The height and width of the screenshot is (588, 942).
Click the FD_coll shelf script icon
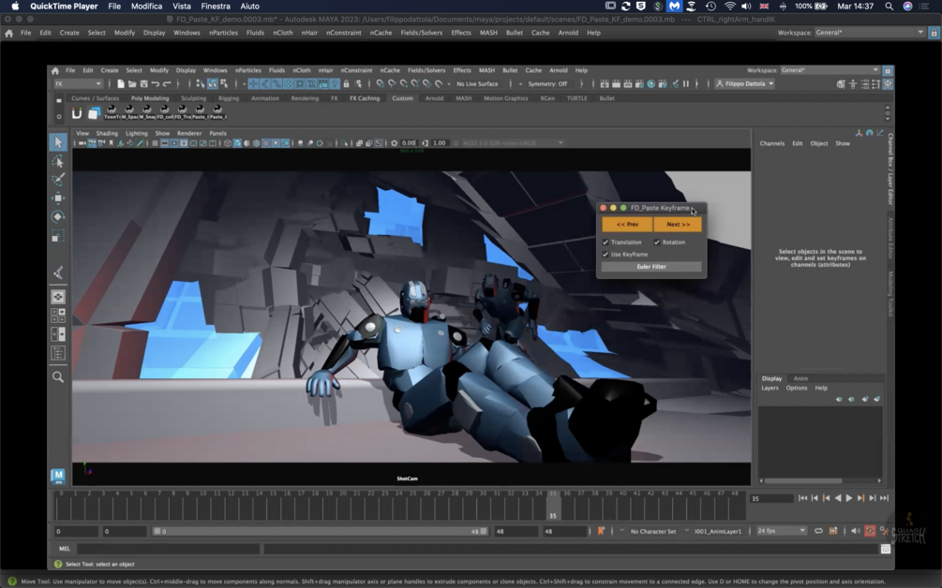(x=164, y=112)
